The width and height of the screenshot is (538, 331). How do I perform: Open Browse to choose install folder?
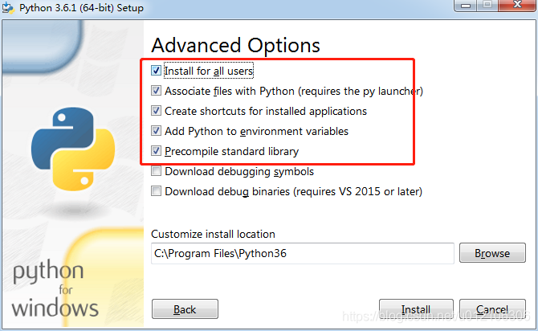pos(492,253)
